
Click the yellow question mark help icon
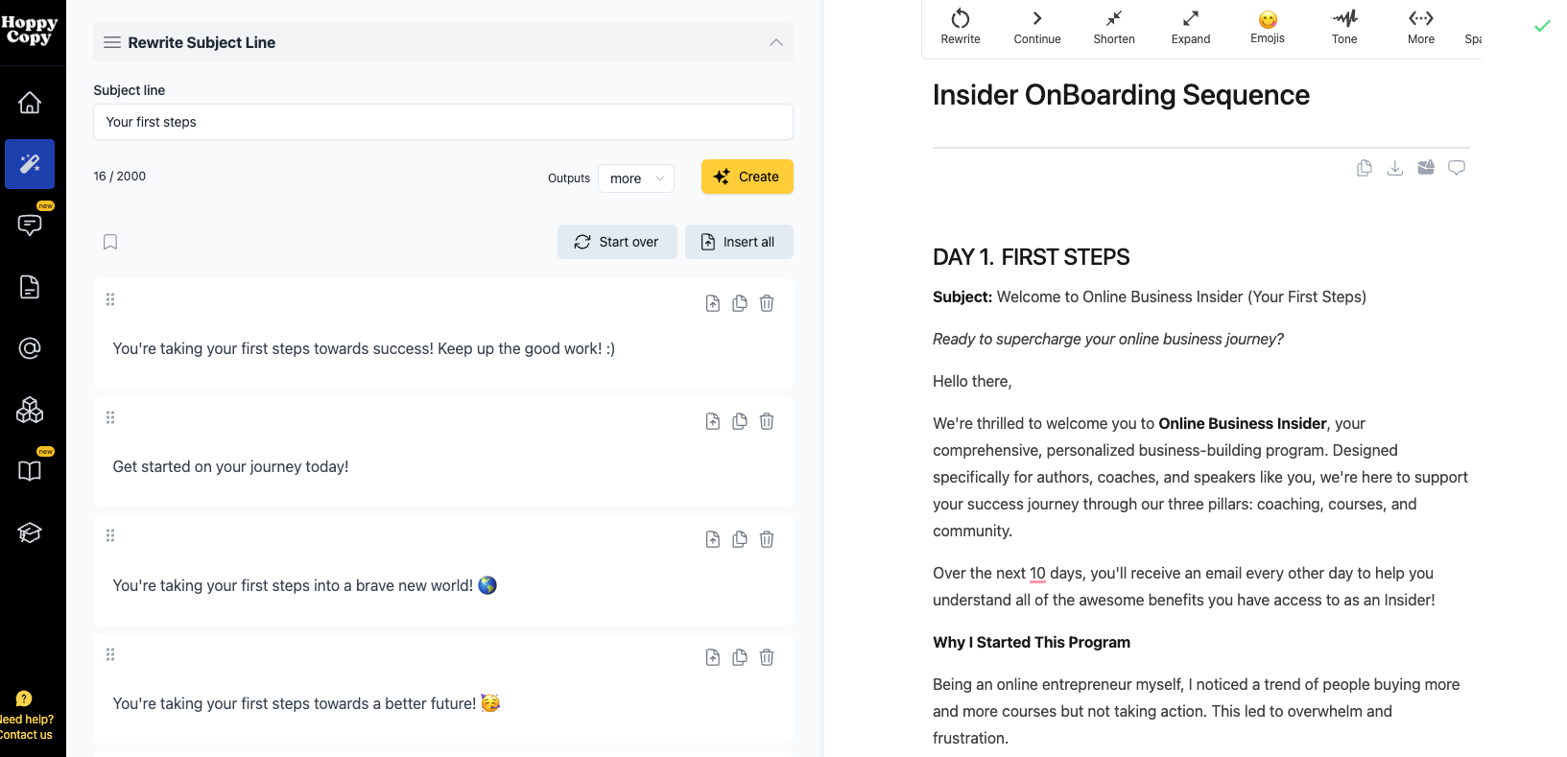(24, 698)
